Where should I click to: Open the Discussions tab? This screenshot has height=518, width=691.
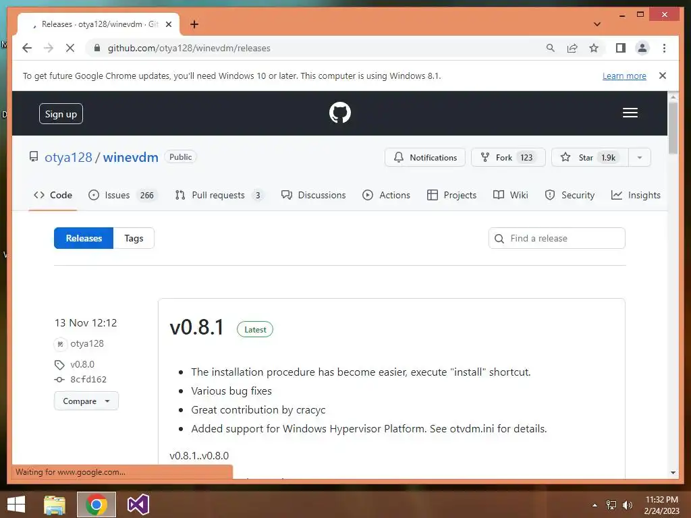click(313, 195)
